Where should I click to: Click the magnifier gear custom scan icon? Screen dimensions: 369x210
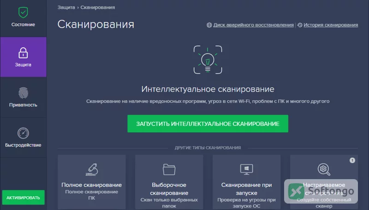coord(324,169)
